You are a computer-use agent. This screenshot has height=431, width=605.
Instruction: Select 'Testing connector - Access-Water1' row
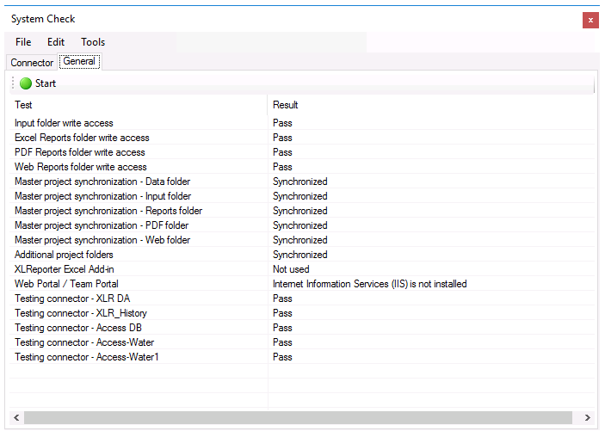point(302,358)
